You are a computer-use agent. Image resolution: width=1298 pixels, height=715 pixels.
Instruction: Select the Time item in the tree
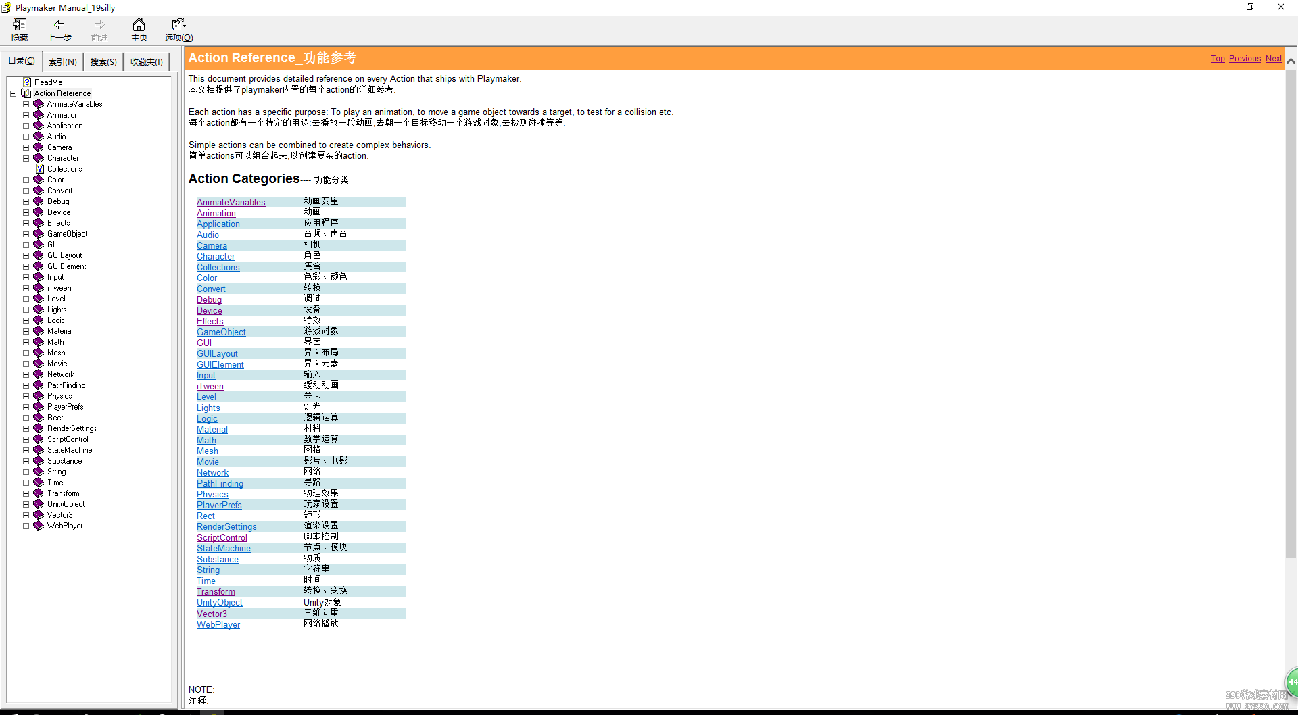55,483
